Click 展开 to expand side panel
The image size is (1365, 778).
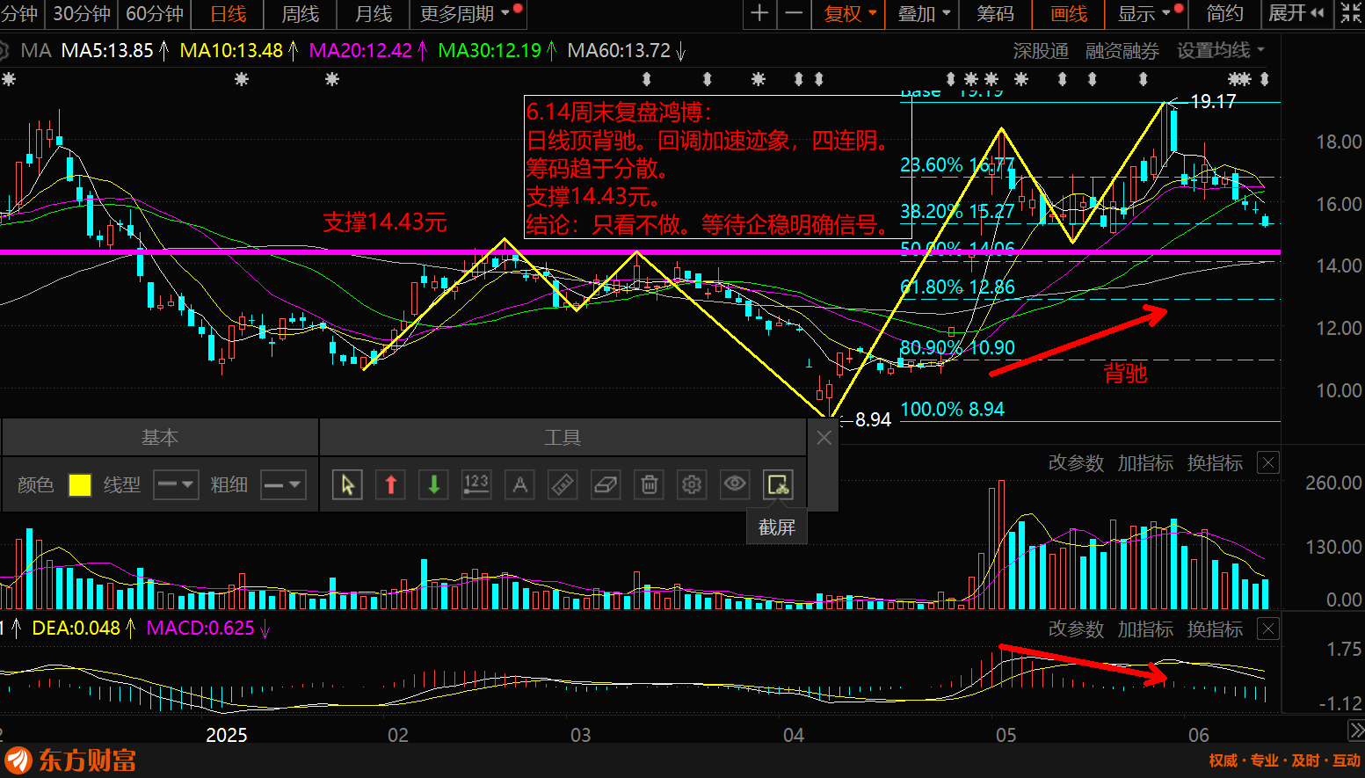point(1296,14)
